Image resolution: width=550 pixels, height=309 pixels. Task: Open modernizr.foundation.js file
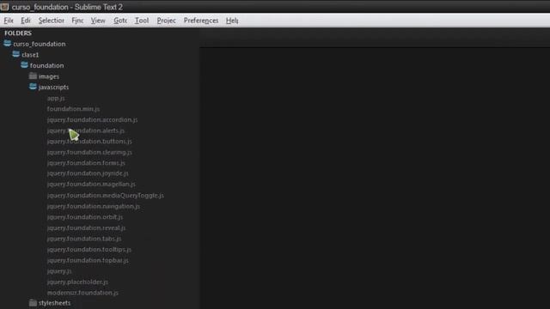pos(82,293)
